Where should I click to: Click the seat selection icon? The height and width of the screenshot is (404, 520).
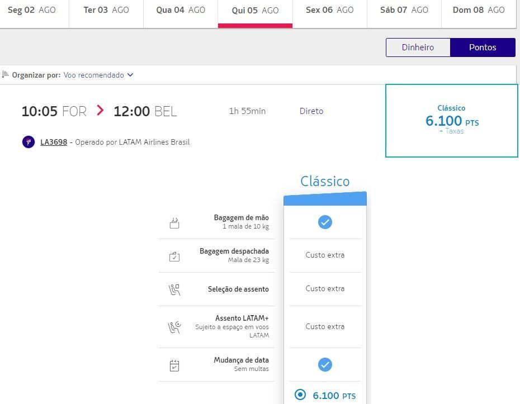click(174, 289)
